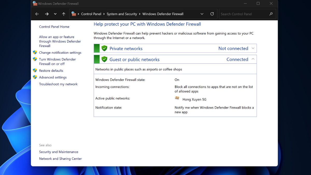Click the Guest or public networks heading
Screen dimensions: 311x175
pos(135,59)
